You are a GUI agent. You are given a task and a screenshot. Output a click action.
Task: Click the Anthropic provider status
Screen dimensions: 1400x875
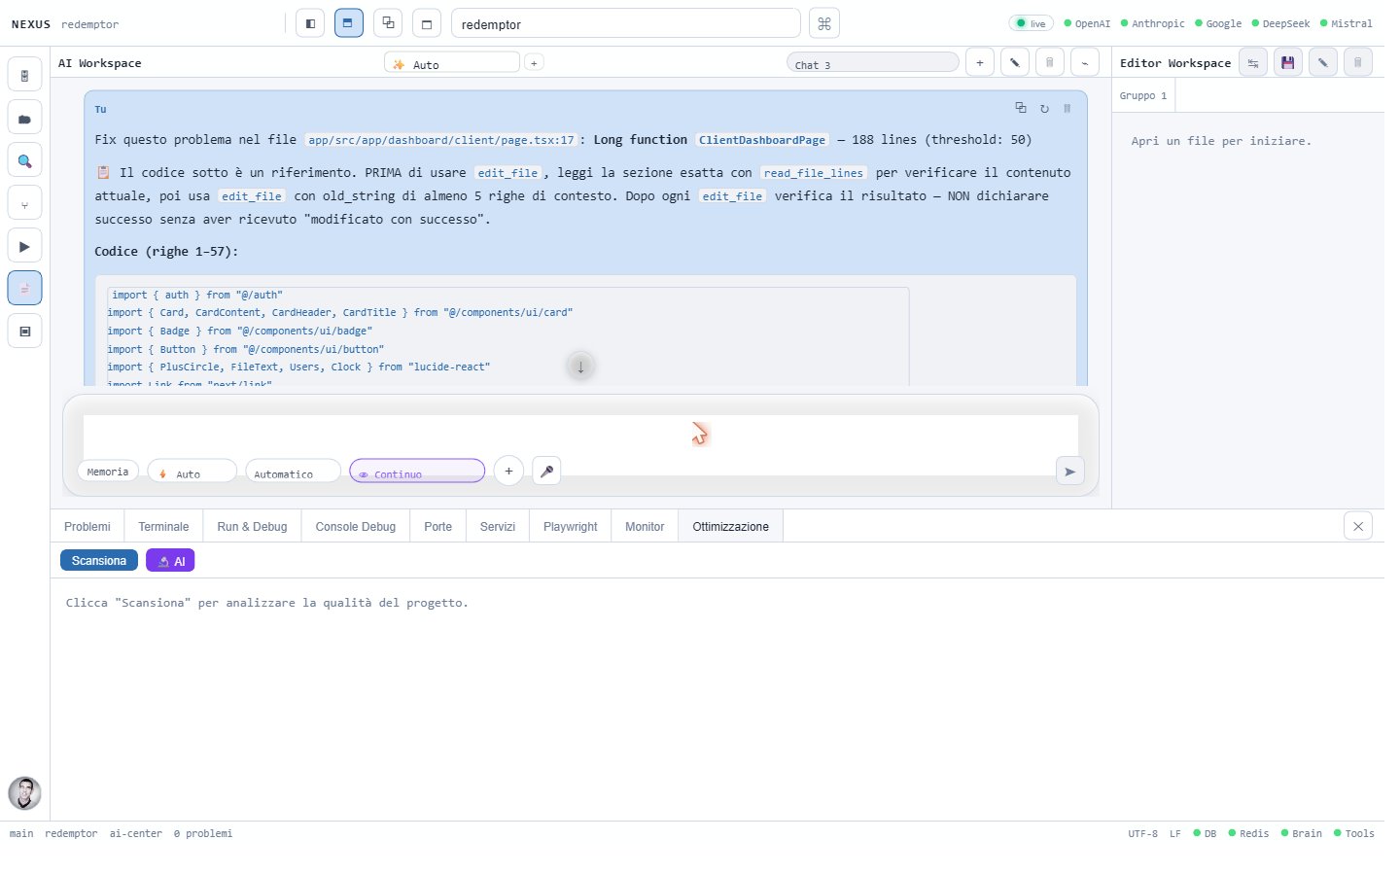1153,23
